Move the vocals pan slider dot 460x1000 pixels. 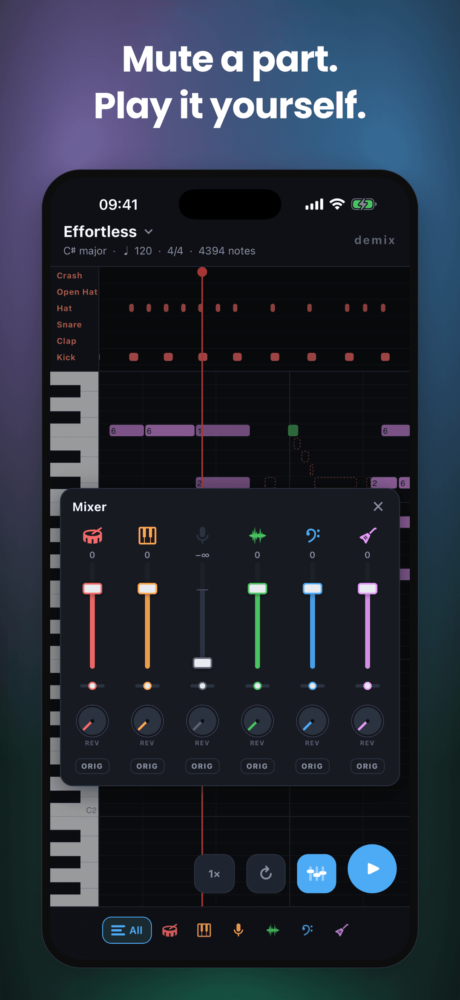tap(202, 686)
